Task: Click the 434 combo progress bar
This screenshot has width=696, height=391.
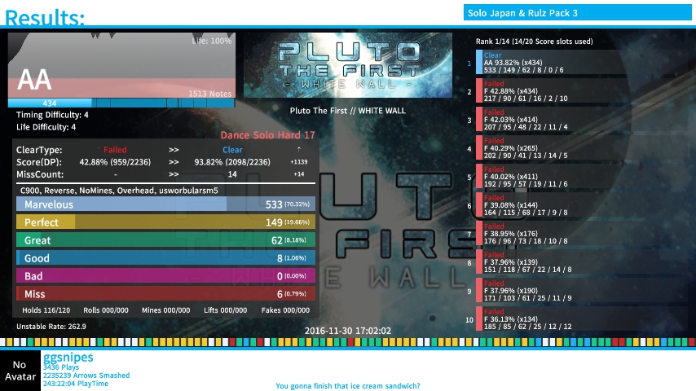Action: tap(121, 103)
